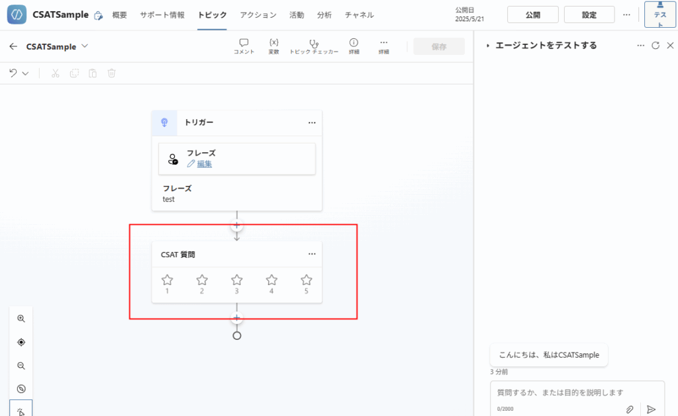This screenshot has height=416, width=678.
Task: Recenter the canvas view
Action: pyautogui.click(x=21, y=342)
